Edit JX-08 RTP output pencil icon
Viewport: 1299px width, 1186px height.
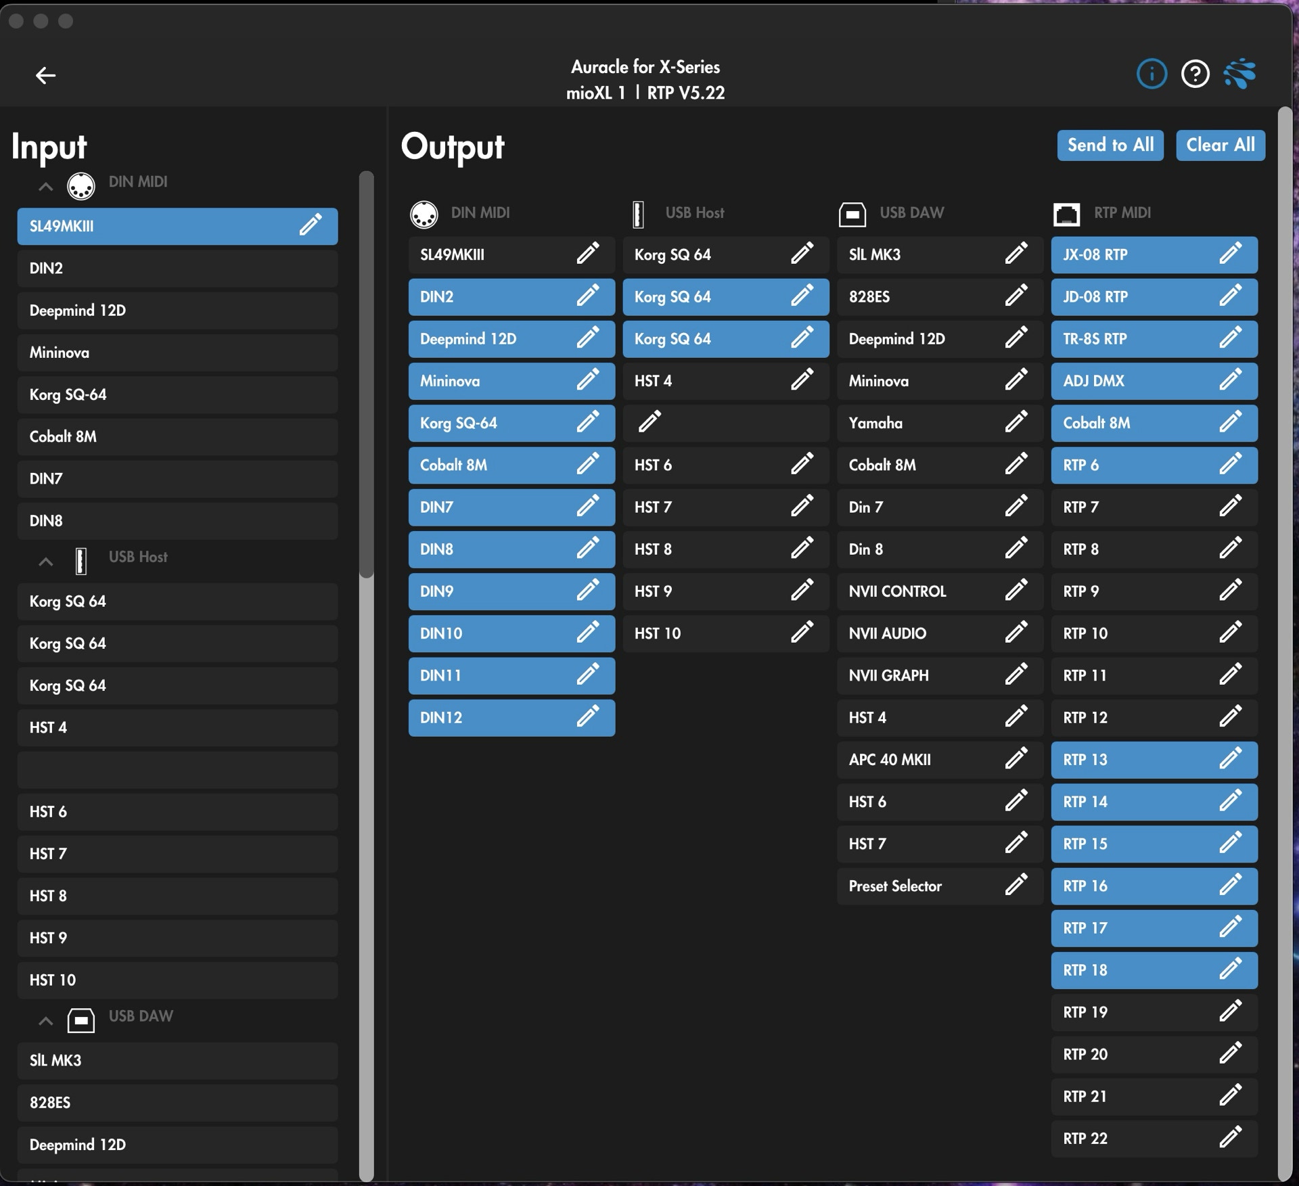pos(1231,253)
